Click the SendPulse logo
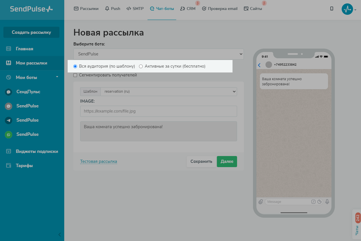Screen dimensions: 361x241 [x=31, y=9]
